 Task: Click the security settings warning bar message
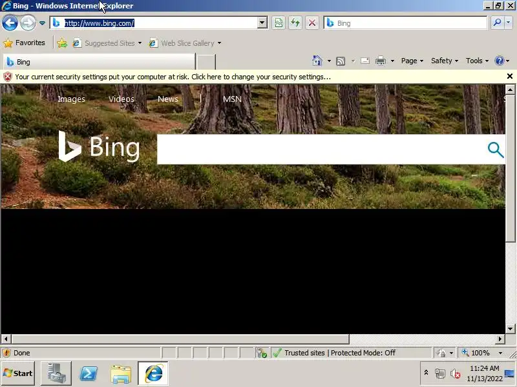click(173, 77)
